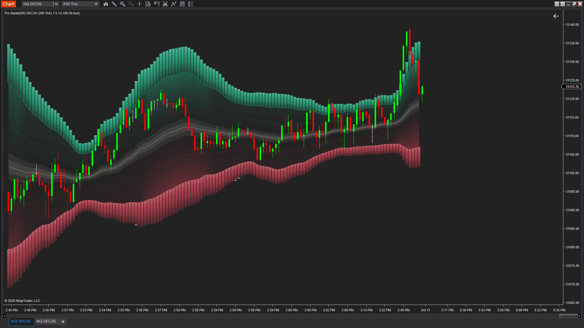The width and height of the screenshot is (584, 328).
Task: Open the 200 Tick interval dropdown
Action: (x=80, y=4)
